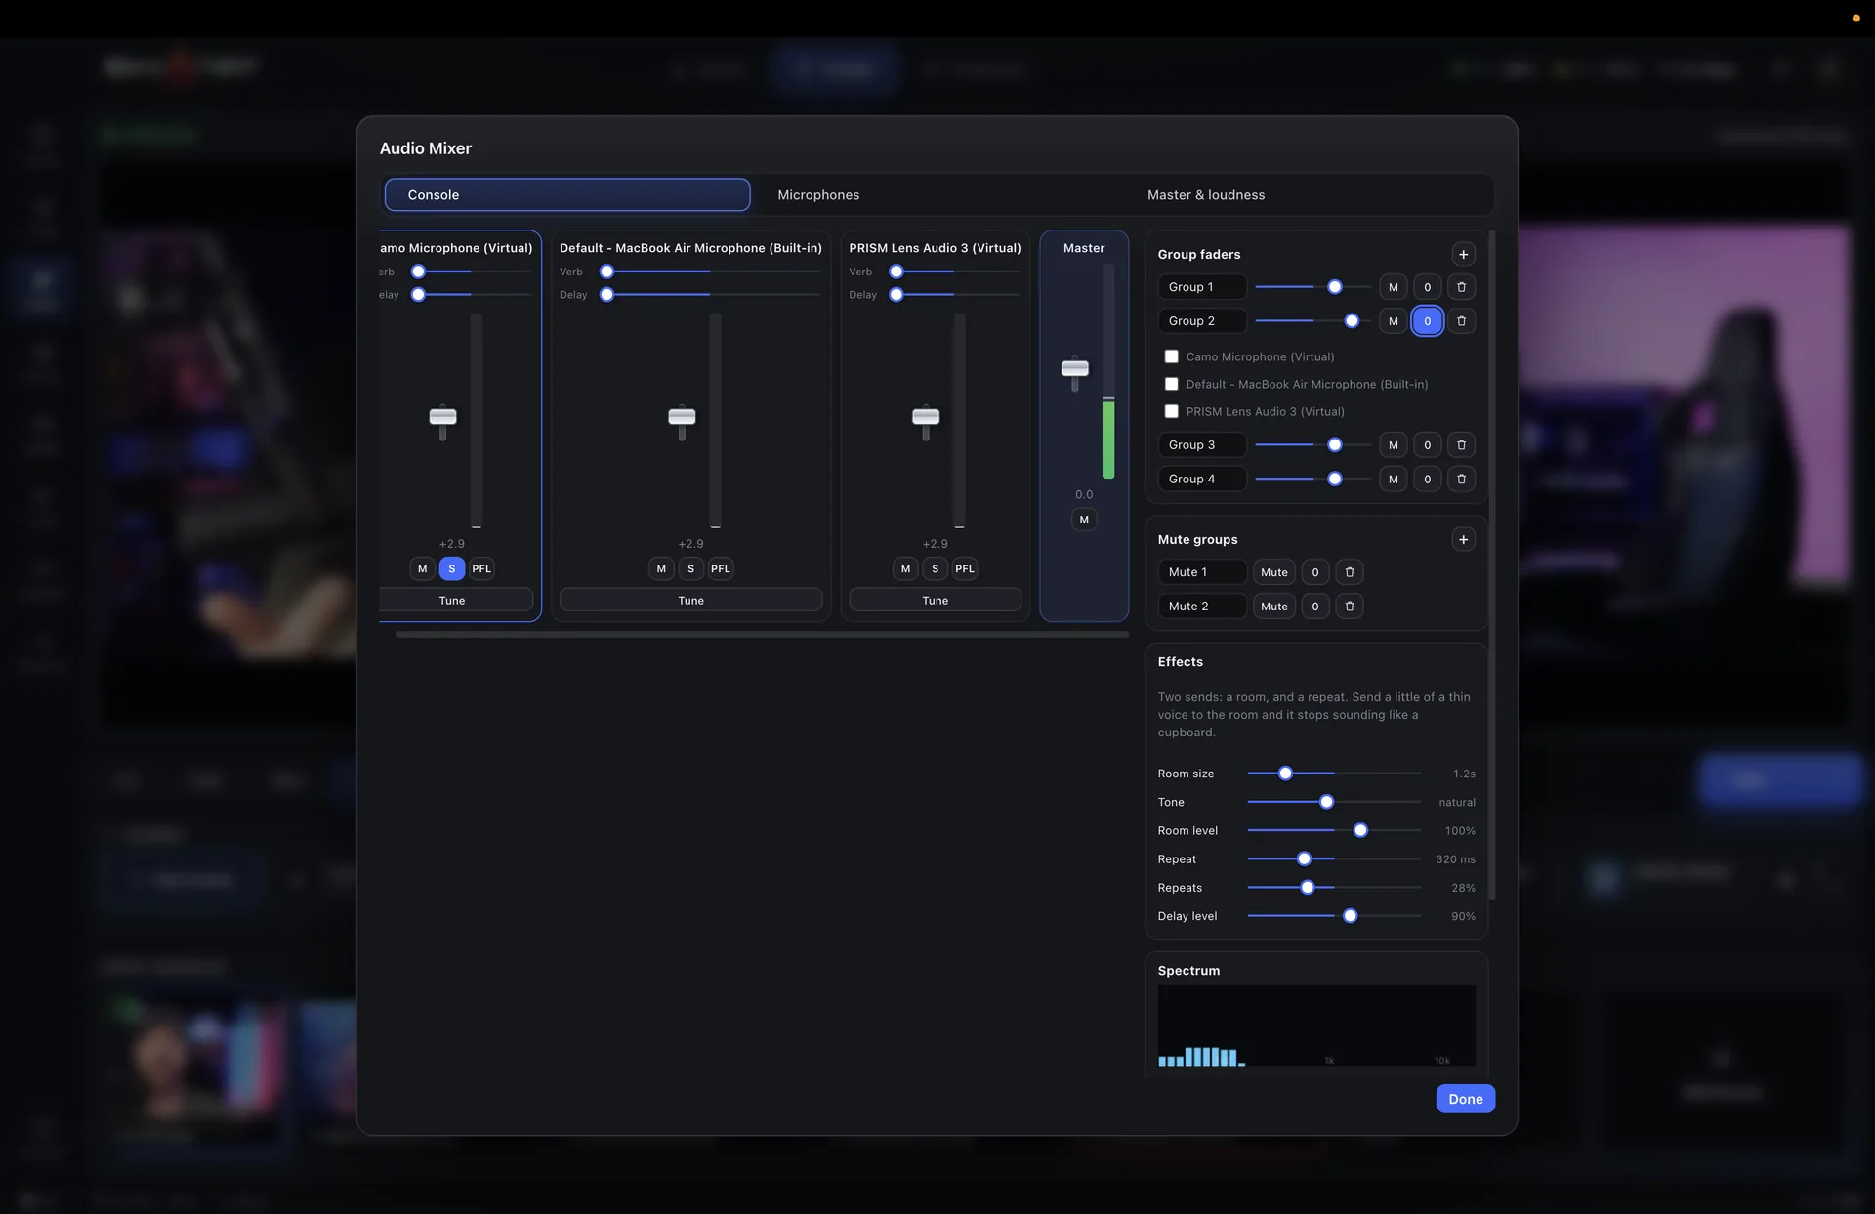Viewport: 1875px width, 1214px height.
Task: Delete Group 3 fader
Action: coord(1461,445)
